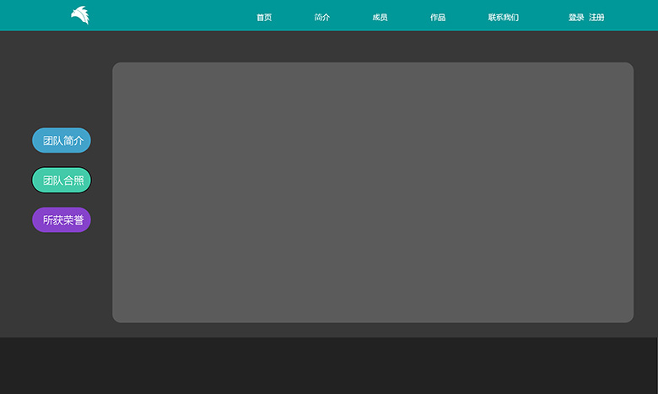Open the 作品 works page
The width and height of the screenshot is (658, 394).
point(438,18)
